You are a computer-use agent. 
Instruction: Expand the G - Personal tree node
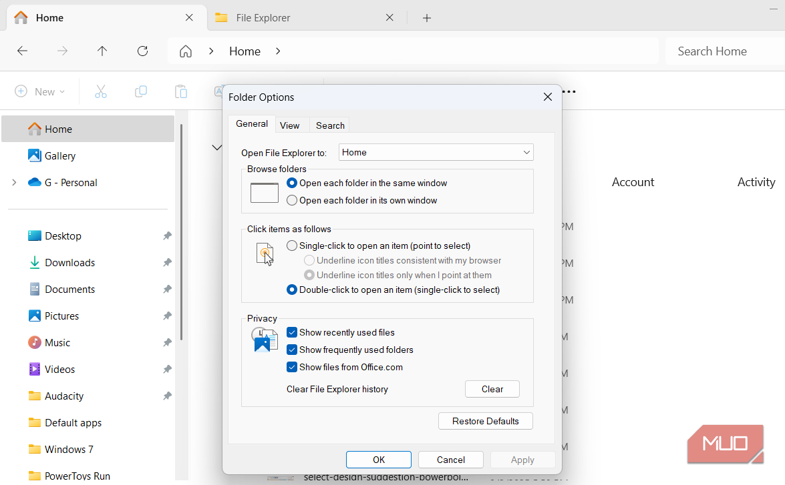tap(14, 183)
